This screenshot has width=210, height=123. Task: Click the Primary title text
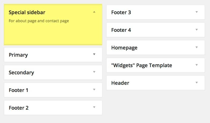click(x=18, y=55)
